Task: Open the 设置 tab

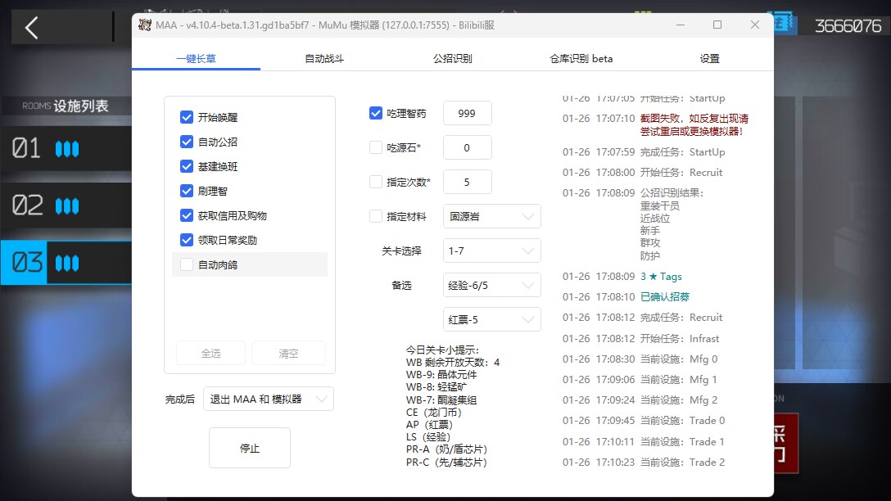Action: (x=710, y=58)
